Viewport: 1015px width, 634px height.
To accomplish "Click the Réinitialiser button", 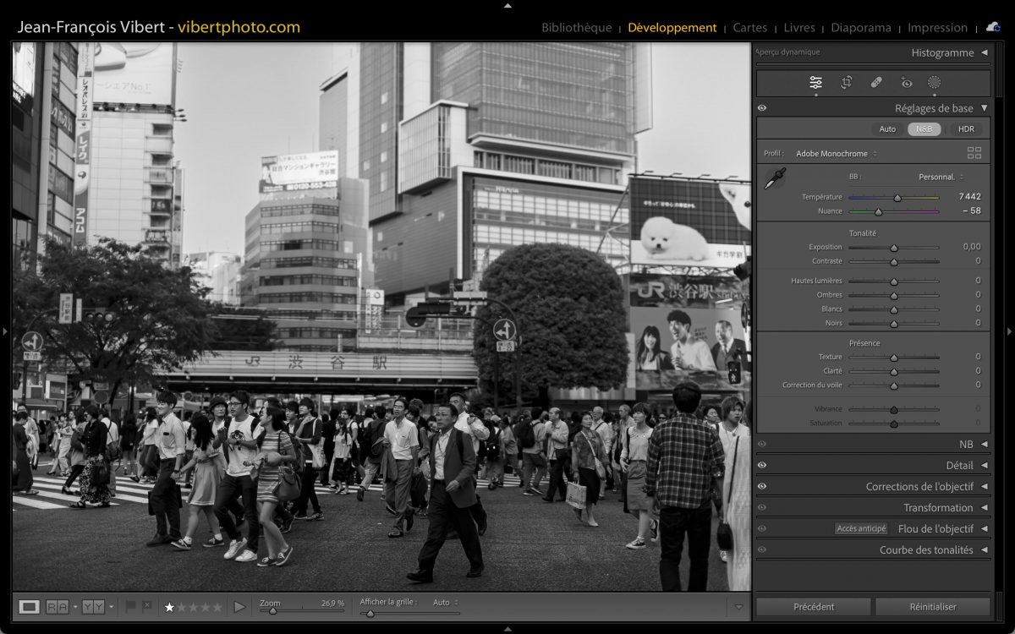I will [932, 606].
